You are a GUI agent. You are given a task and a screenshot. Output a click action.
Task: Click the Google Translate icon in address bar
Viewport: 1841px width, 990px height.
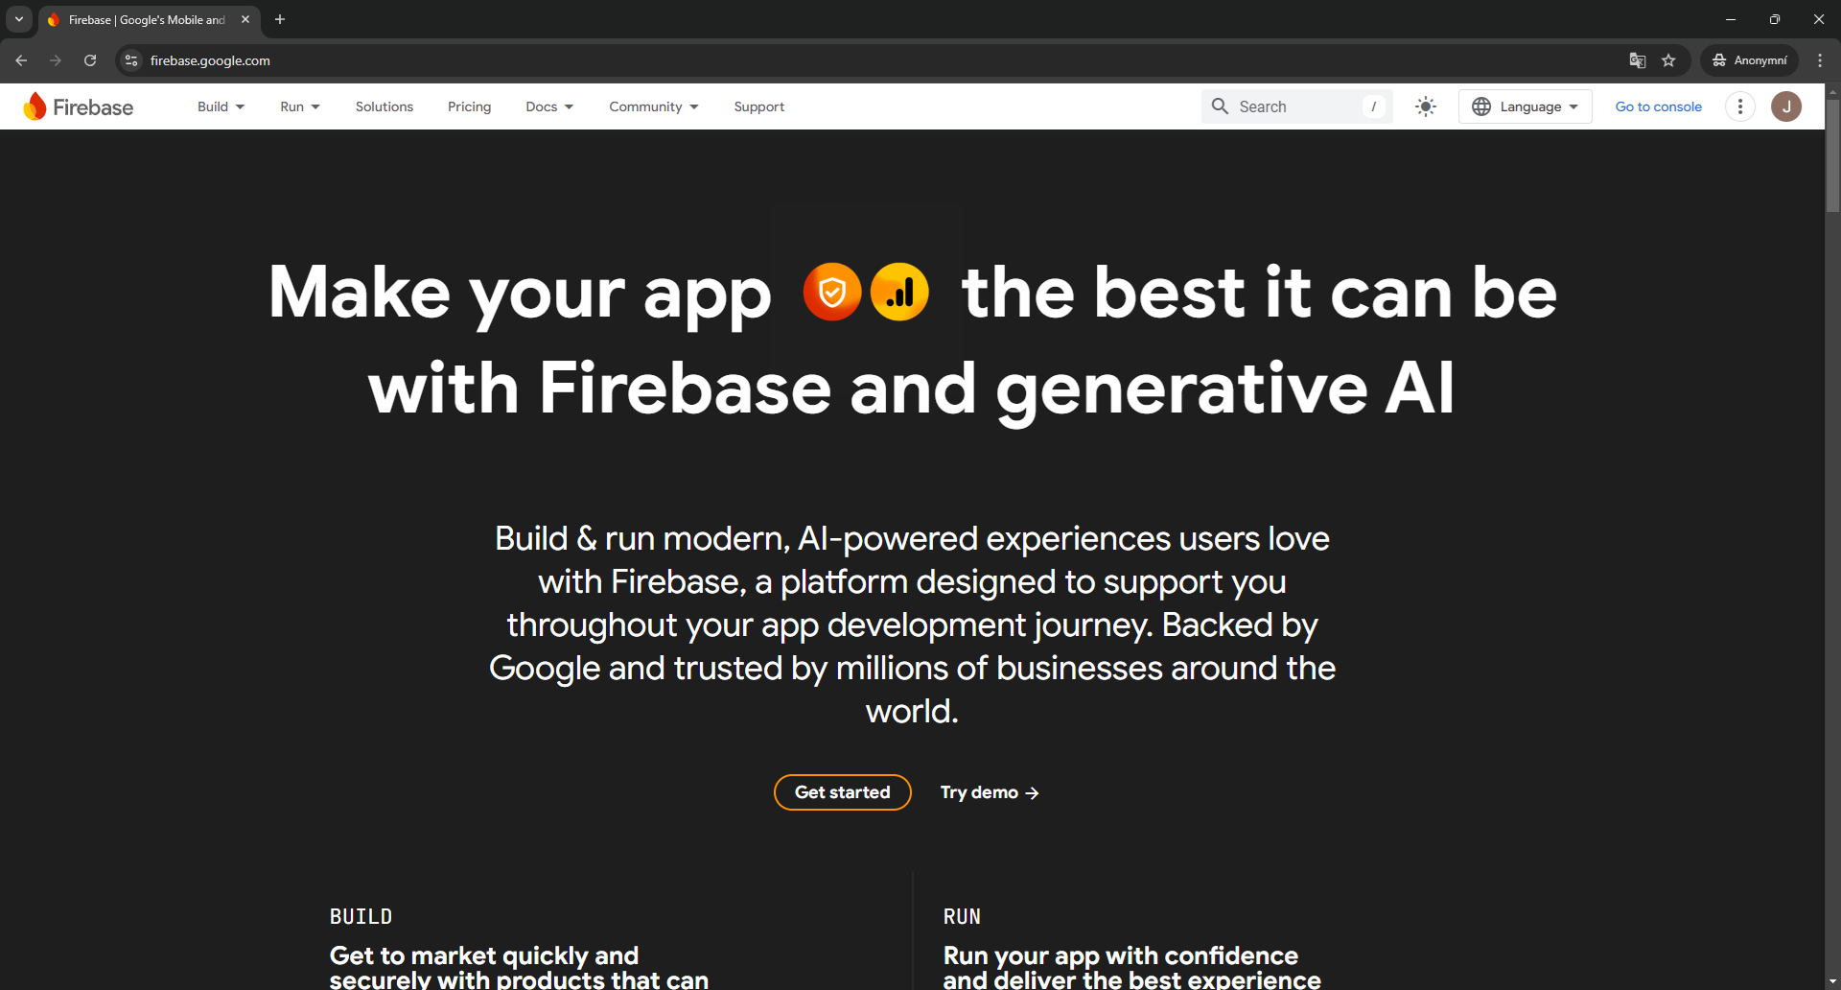1637,60
